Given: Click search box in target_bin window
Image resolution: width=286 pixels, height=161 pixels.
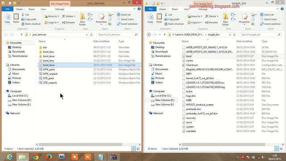Looking at the screenshot, I should pyautogui.click(x=261, y=34).
